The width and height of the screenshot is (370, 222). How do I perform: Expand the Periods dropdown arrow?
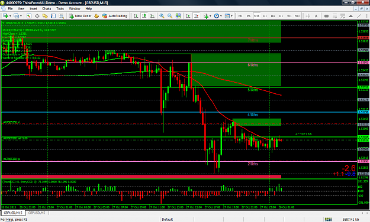[221, 16]
